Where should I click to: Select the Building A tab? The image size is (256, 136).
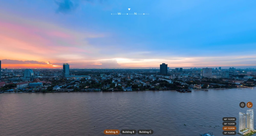112,132
